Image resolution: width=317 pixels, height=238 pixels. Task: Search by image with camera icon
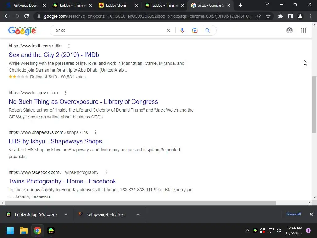(195, 30)
